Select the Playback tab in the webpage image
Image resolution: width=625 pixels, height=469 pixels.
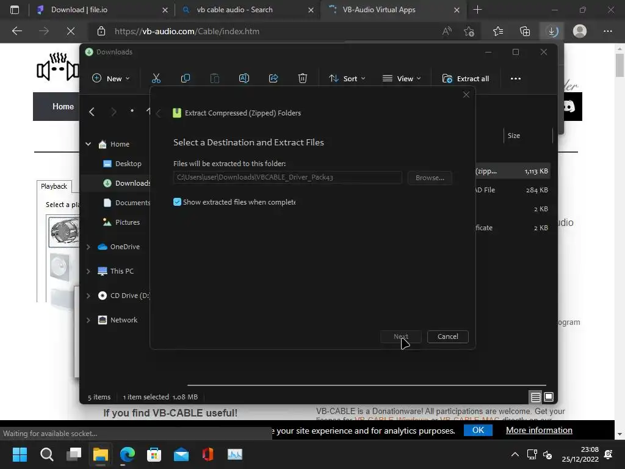coord(54,186)
